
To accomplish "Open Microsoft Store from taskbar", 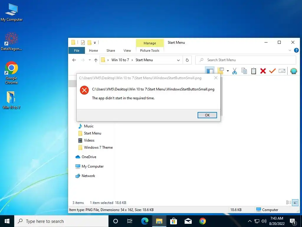I will (173, 221).
